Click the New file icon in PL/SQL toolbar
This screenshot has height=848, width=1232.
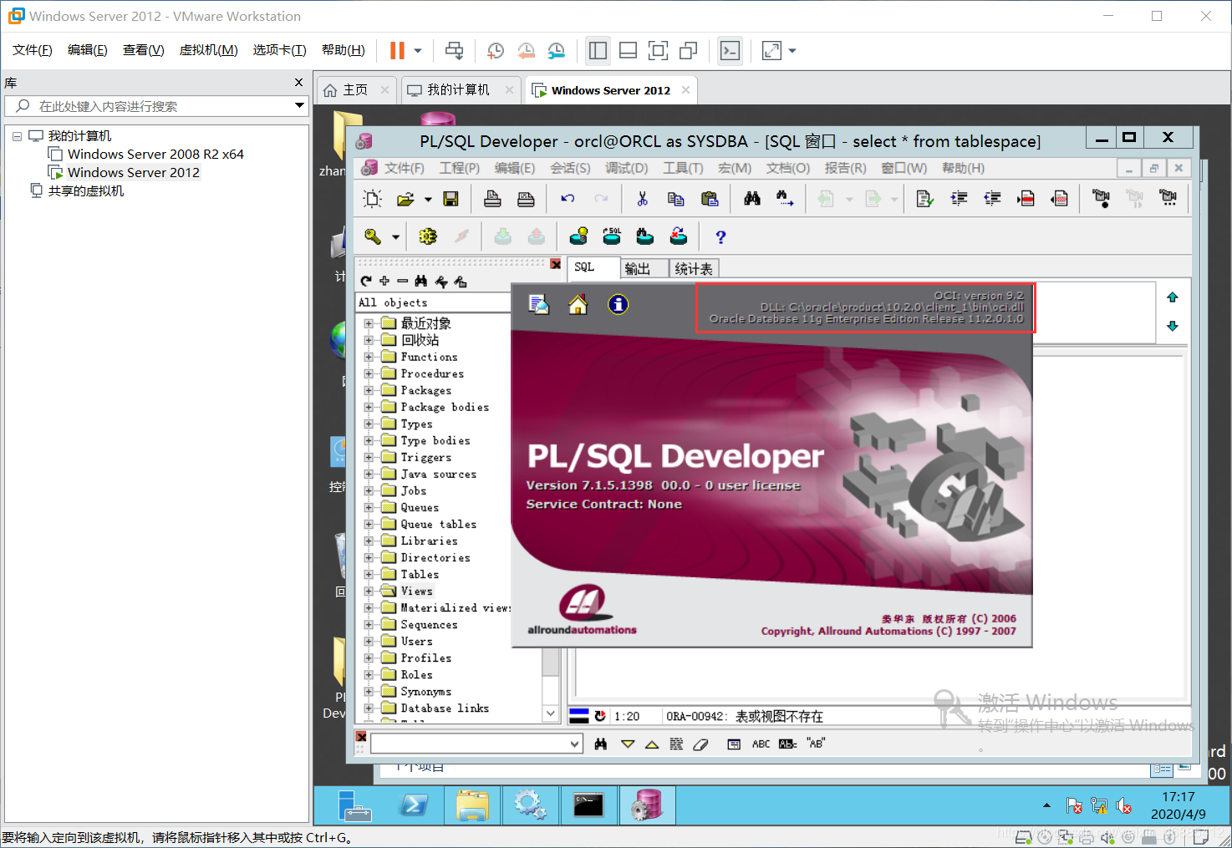click(x=373, y=199)
